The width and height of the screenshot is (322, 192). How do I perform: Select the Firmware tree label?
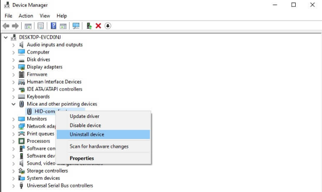click(37, 74)
